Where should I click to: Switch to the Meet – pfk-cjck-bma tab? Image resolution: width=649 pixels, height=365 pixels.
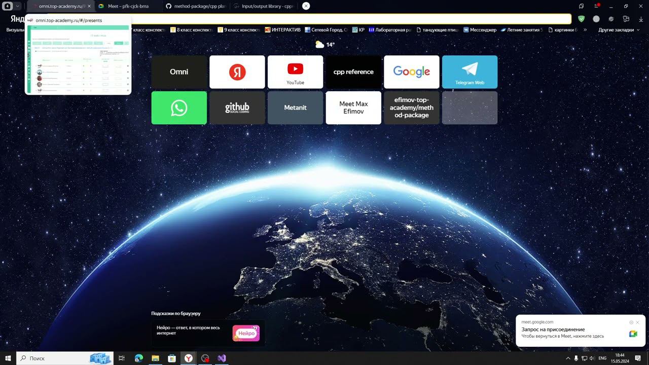pos(128,6)
